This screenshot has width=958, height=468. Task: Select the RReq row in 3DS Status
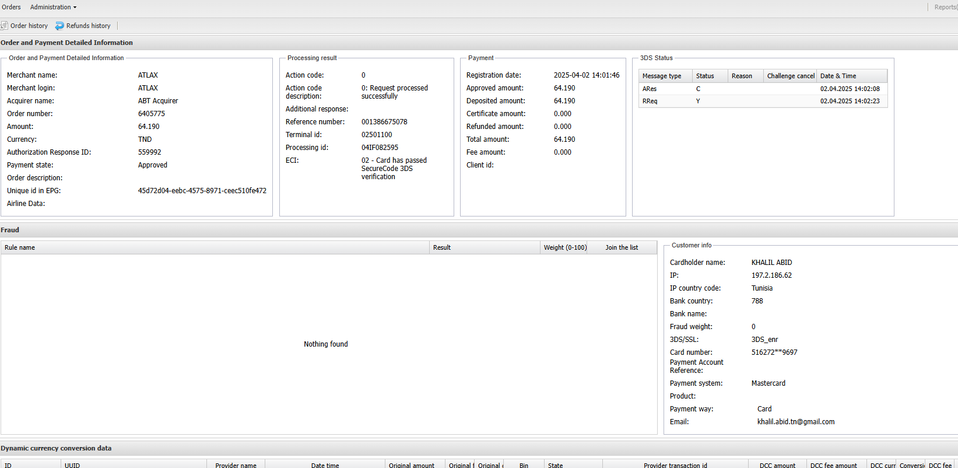[x=650, y=101]
